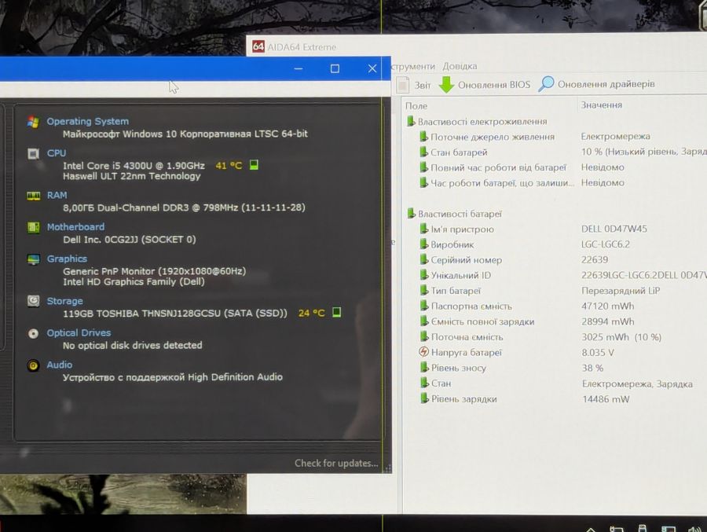Open the Operating System section link
The height and width of the screenshot is (532, 707).
[87, 121]
